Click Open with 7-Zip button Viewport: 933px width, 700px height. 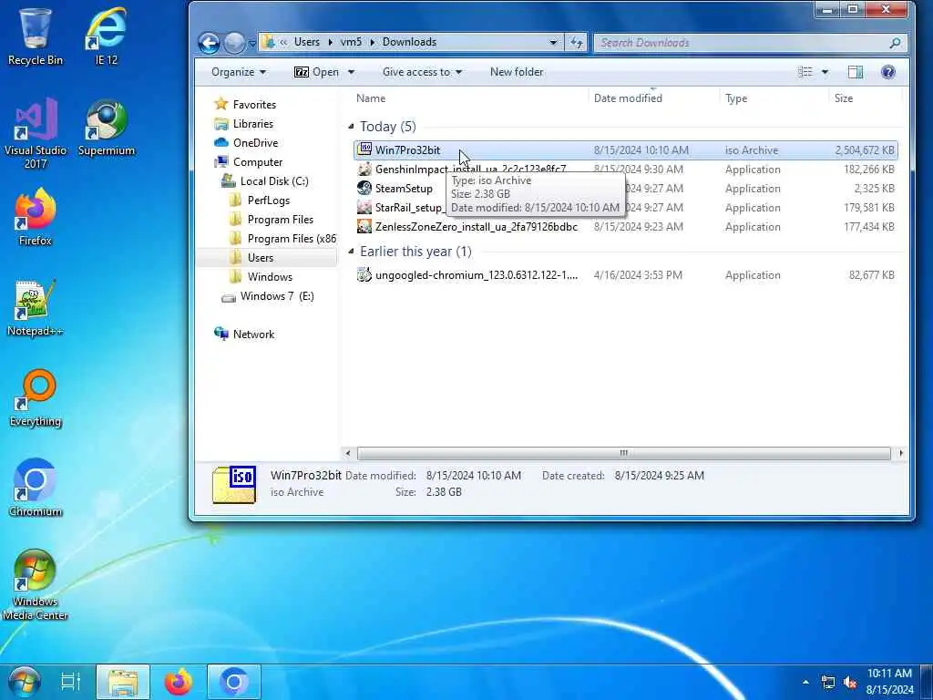click(x=316, y=72)
